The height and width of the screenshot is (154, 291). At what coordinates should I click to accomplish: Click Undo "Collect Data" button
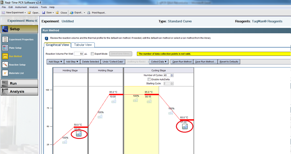pyautogui.click(x=113, y=62)
